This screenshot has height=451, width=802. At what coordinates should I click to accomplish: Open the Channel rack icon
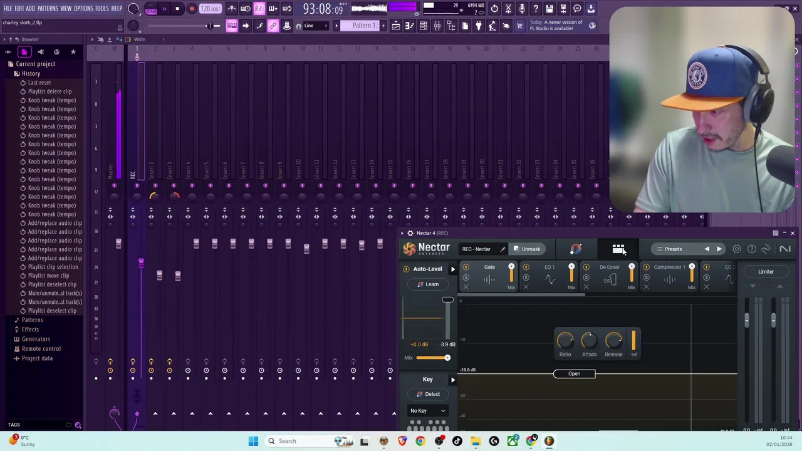pyautogui.click(x=424, y=26)
